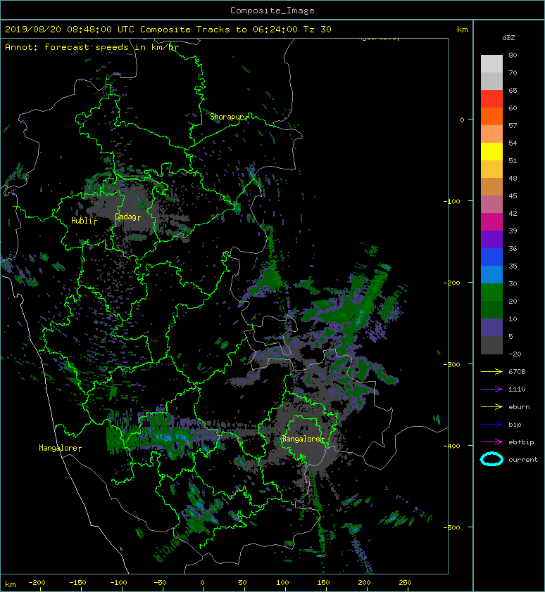The width and height of the screenshot is (545, 592).
Task: Click the slate purple 10 dBZ swatch
Action: click(491, 327)
